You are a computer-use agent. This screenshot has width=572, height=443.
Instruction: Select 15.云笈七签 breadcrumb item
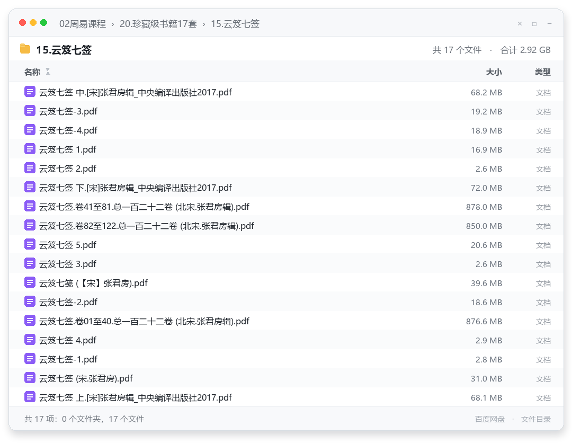click(x=235, y=24)
